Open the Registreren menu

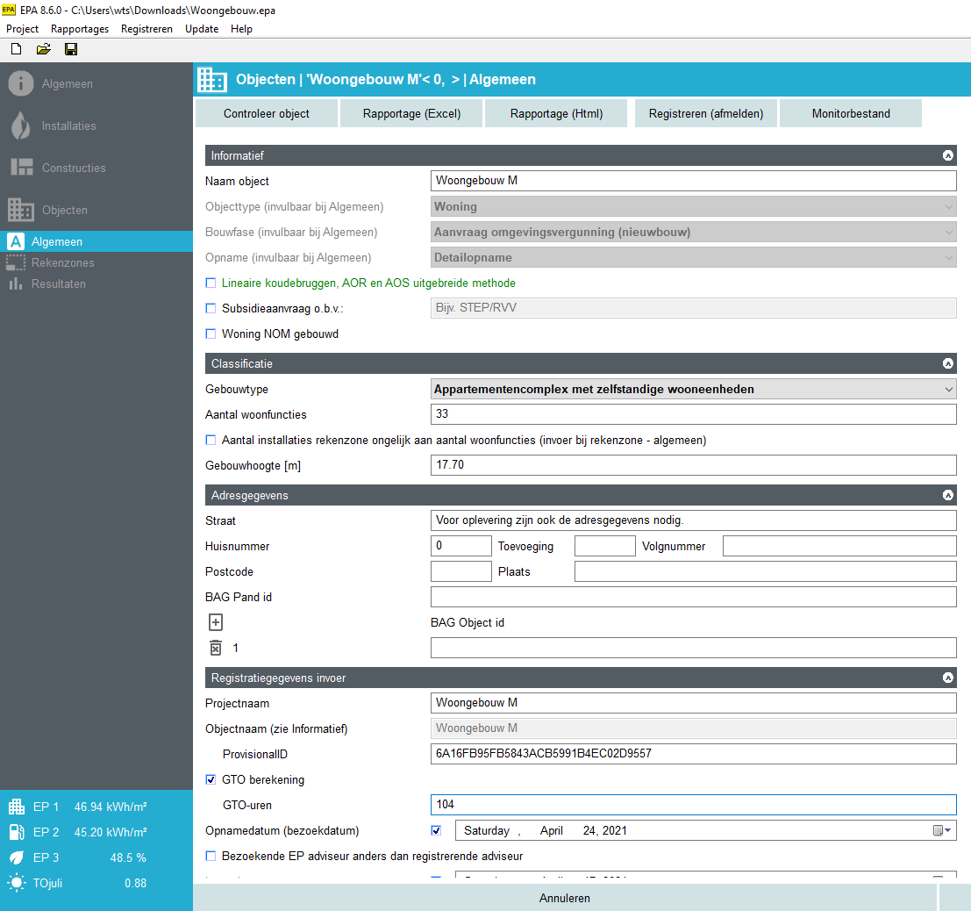point(146,29)
